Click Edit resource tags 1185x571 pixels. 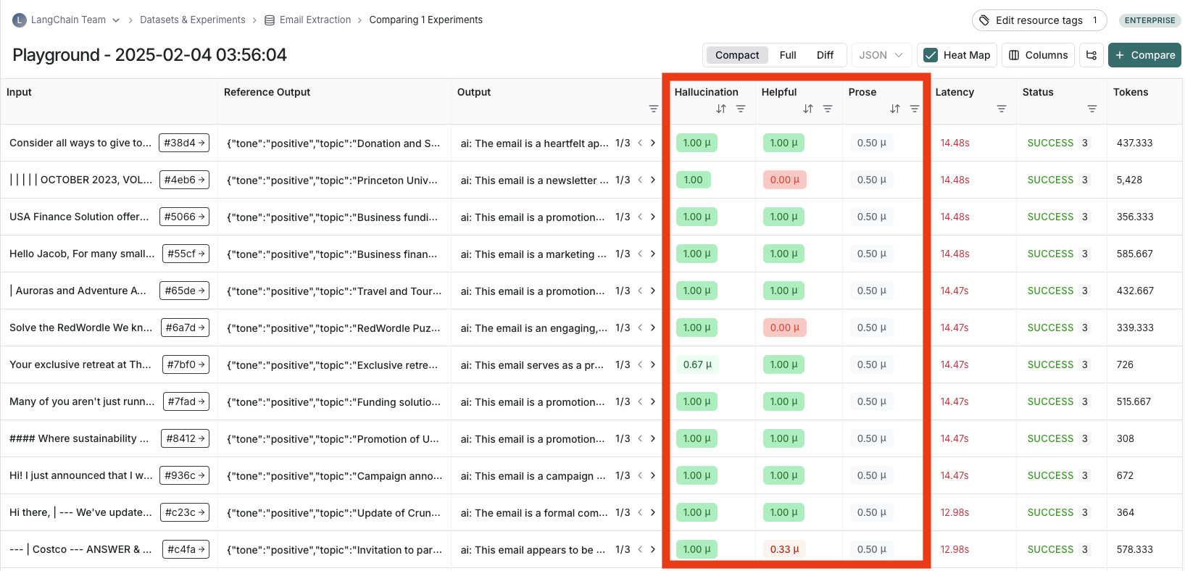(x=1038, y=20)
